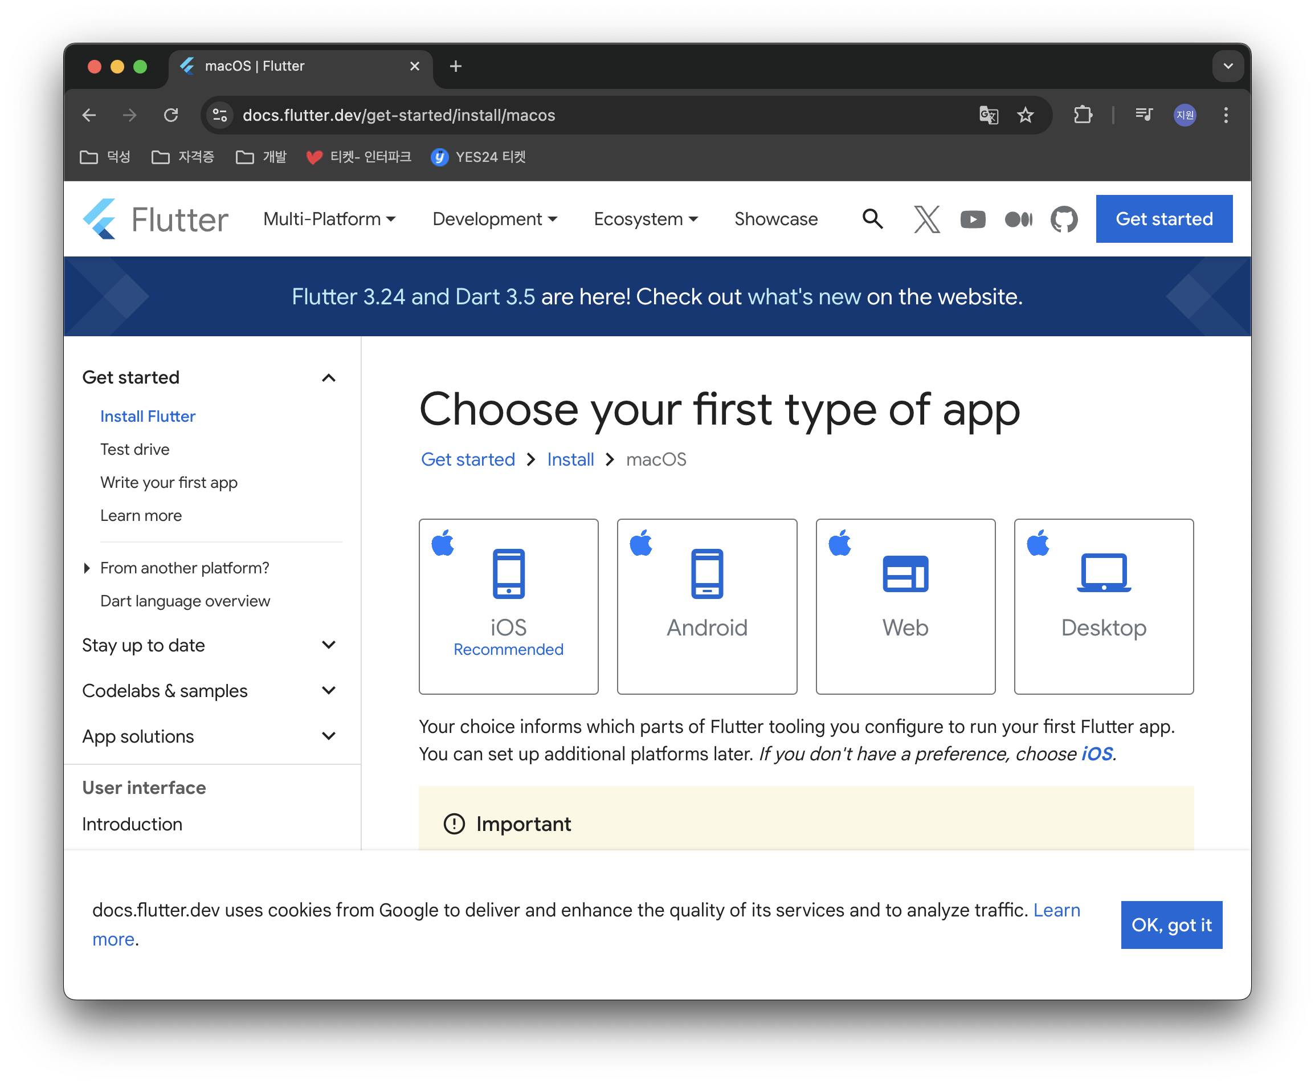
Task: Open the site search magnifier icon
Action: tap(872, 219)
